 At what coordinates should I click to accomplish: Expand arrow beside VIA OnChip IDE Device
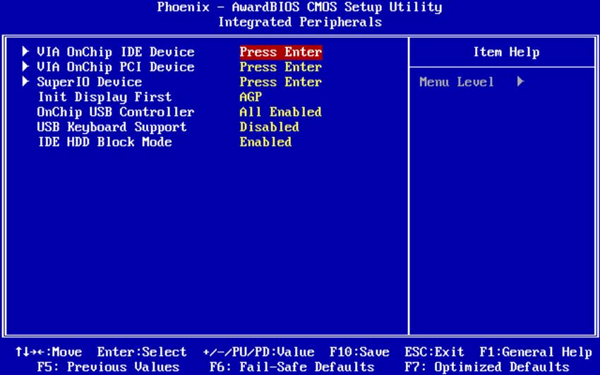tap(25, 52)
